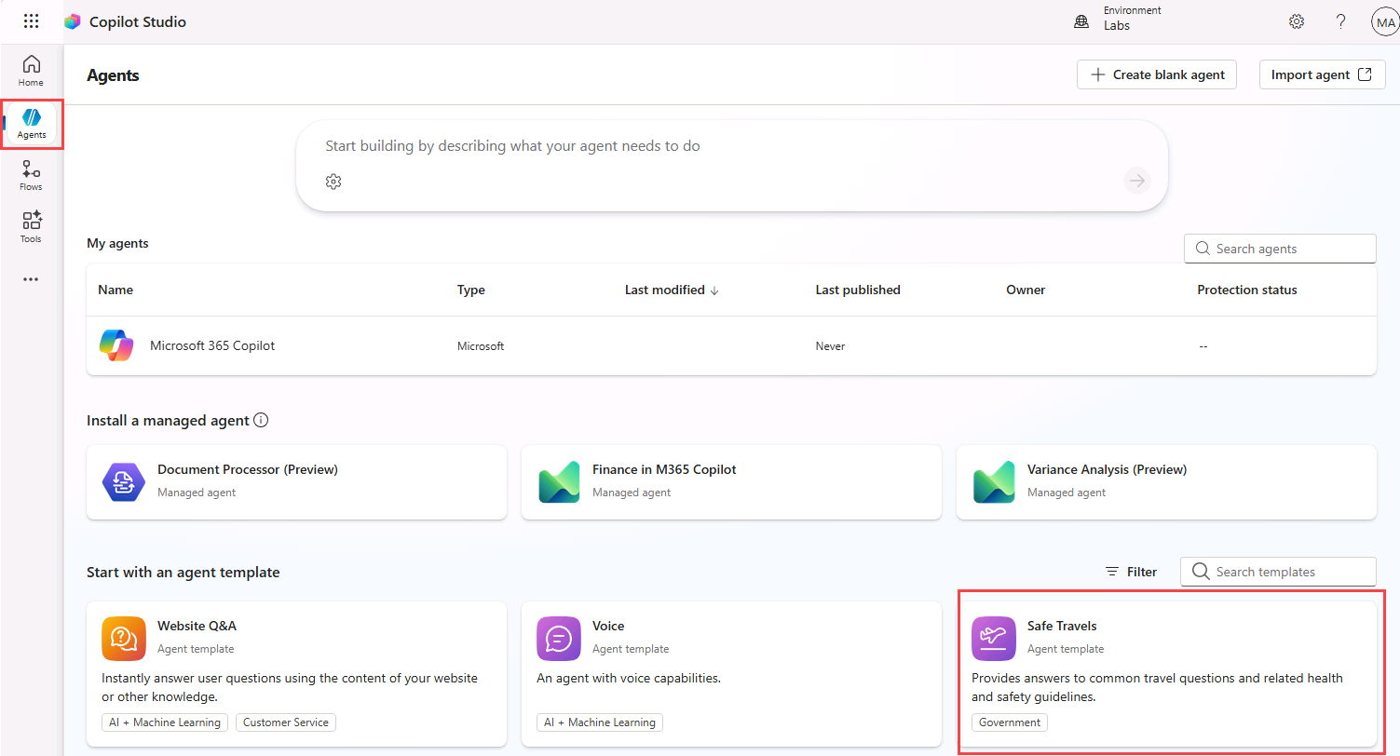Click the Search templates field
The image size is (1400, 756).
pos(1278,572)
